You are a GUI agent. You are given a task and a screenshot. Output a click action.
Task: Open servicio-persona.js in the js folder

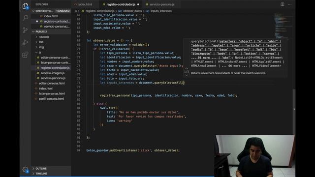53,78
